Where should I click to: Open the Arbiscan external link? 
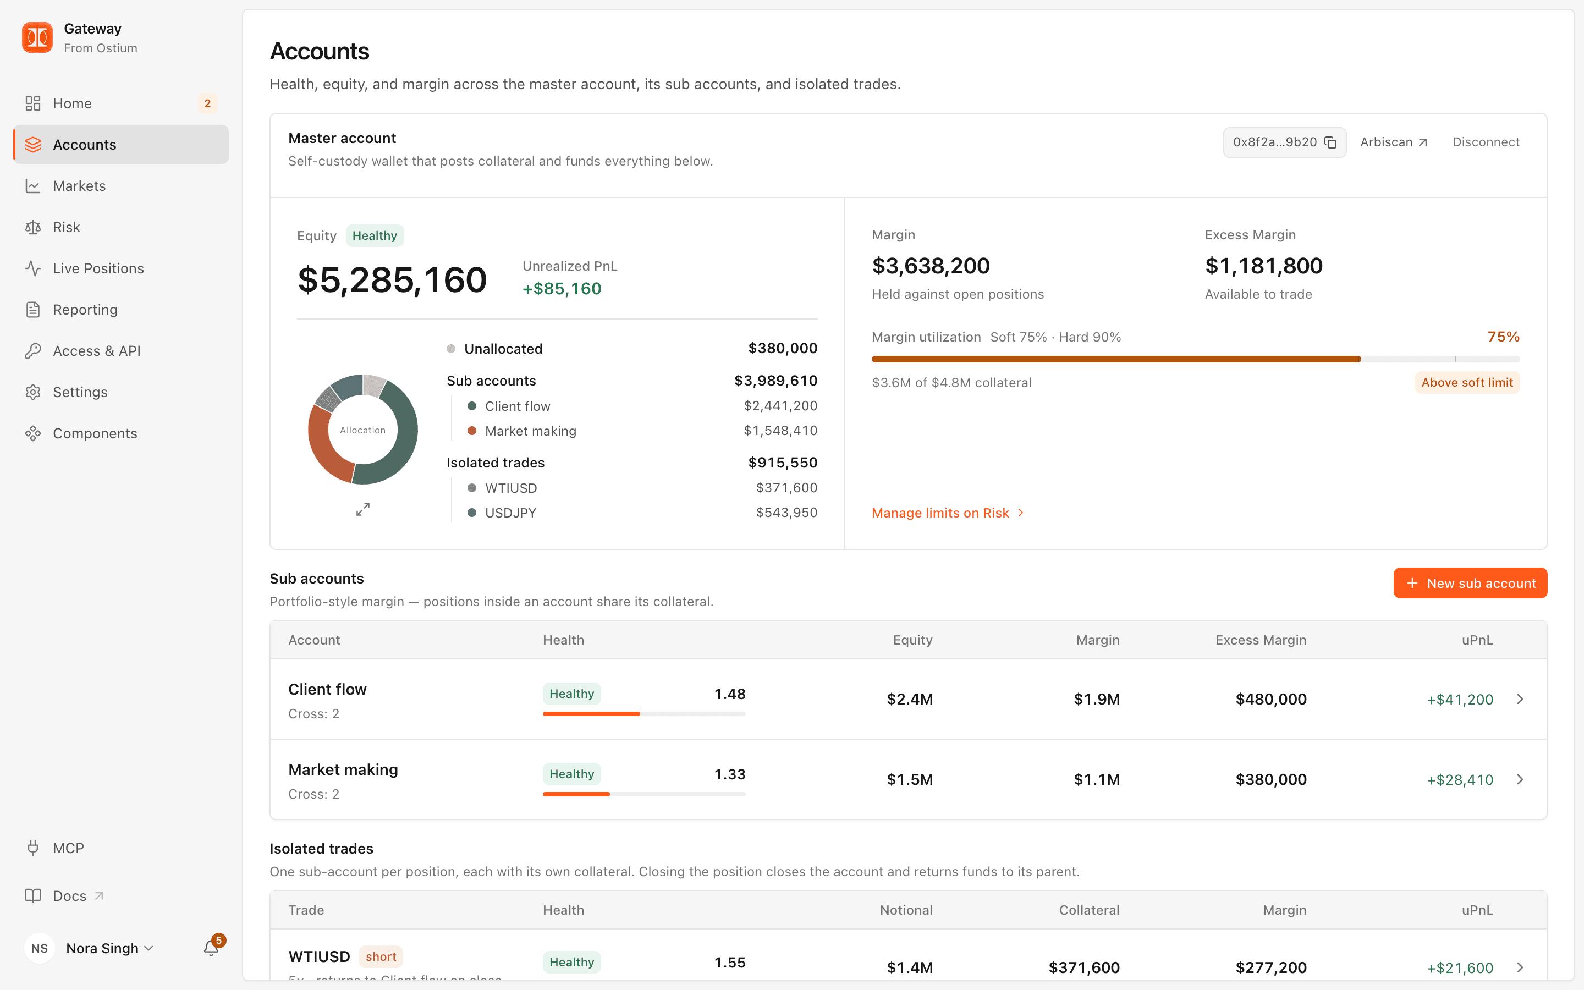coord(1394,142)
